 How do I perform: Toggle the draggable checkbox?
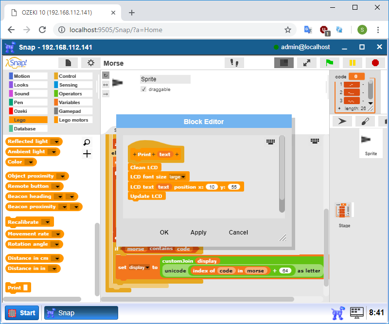pos(143,89)
